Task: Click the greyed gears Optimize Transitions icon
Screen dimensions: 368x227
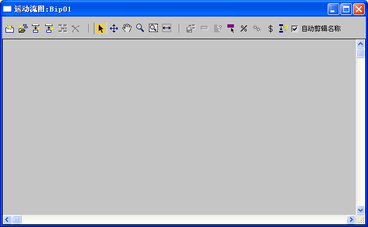Action: pyautogui.click(x=257, y=28)
